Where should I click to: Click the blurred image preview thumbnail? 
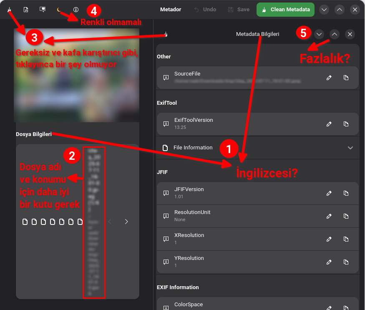pos(76,75)
